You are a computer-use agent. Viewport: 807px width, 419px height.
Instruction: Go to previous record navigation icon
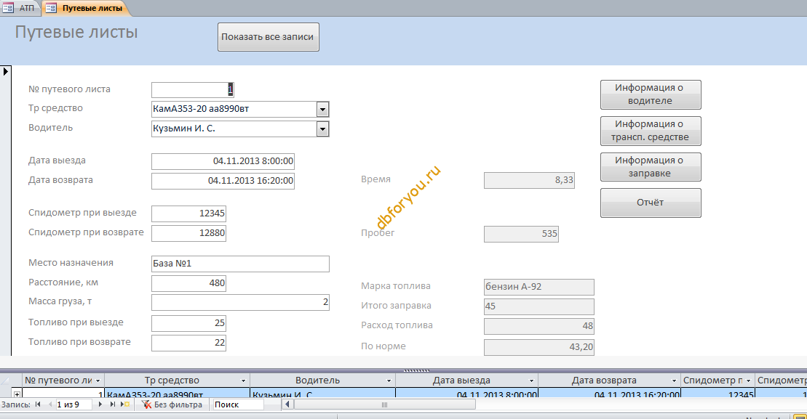pos(50,404)
